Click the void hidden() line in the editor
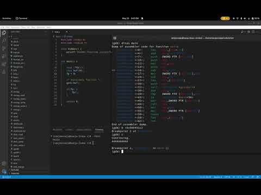 click(x=71, y=49)
